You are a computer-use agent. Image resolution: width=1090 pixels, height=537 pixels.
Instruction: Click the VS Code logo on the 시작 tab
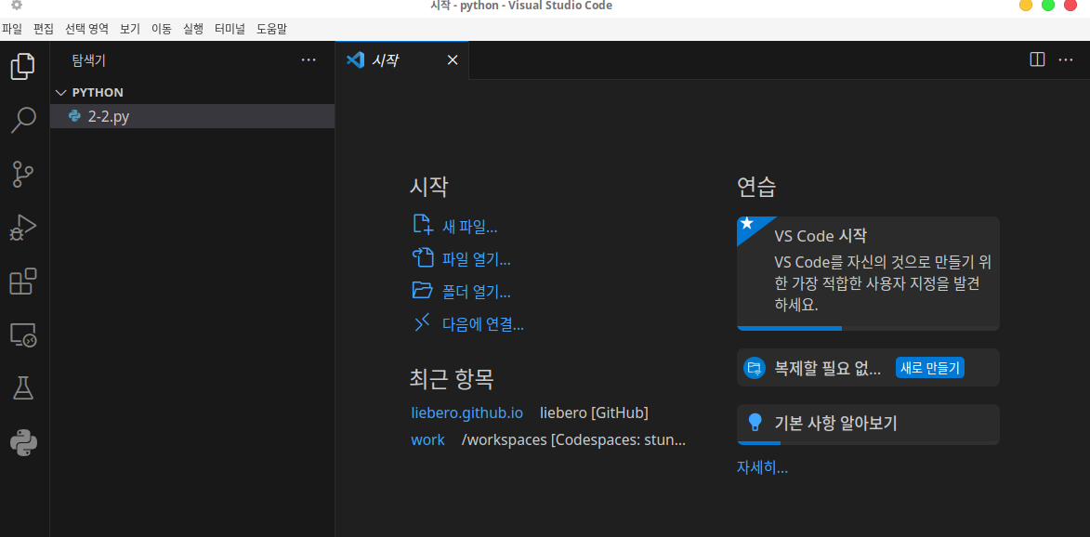click(x=355, y=60)
